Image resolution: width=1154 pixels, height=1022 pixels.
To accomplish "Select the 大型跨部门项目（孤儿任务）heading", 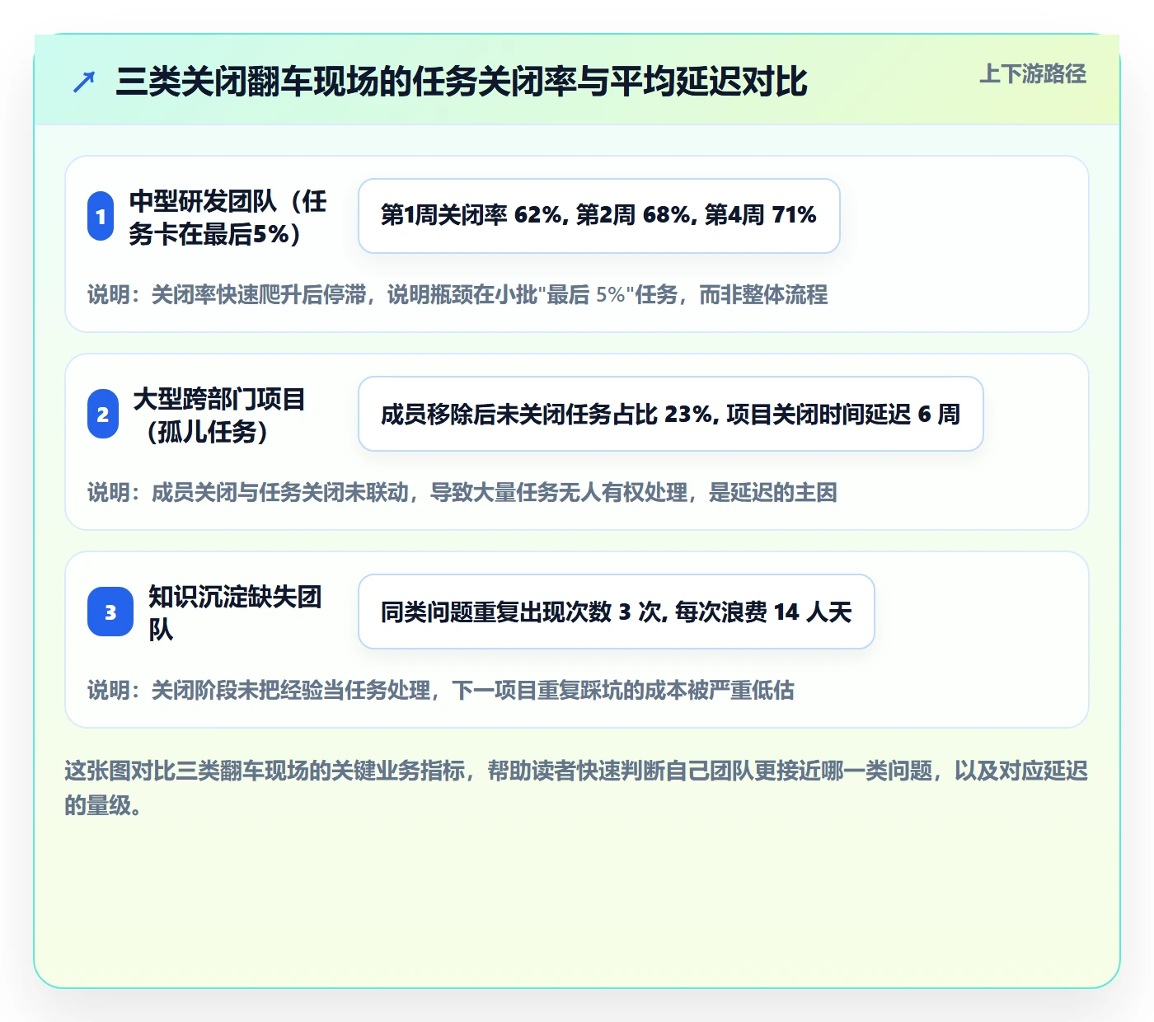I will [219, 415].
